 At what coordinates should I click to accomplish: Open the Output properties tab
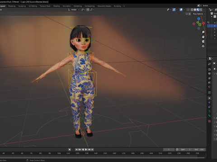pos(209,74)
